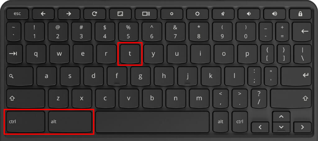The width and height of the screenshot is (318, 141).
Task: Click the spacebar
Action: [152, 121]
